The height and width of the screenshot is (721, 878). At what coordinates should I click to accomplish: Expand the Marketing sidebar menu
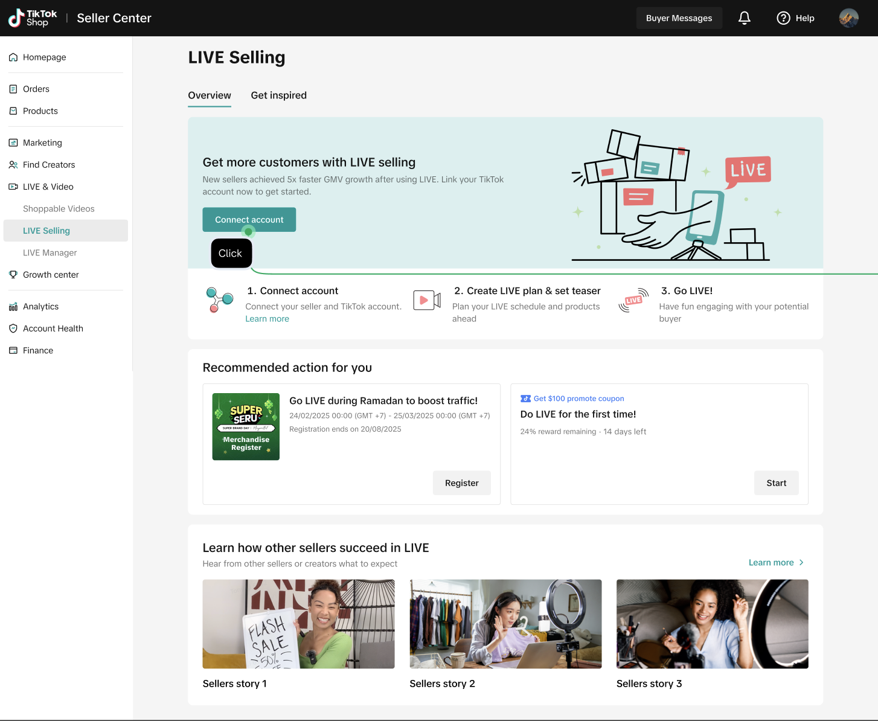42,143
